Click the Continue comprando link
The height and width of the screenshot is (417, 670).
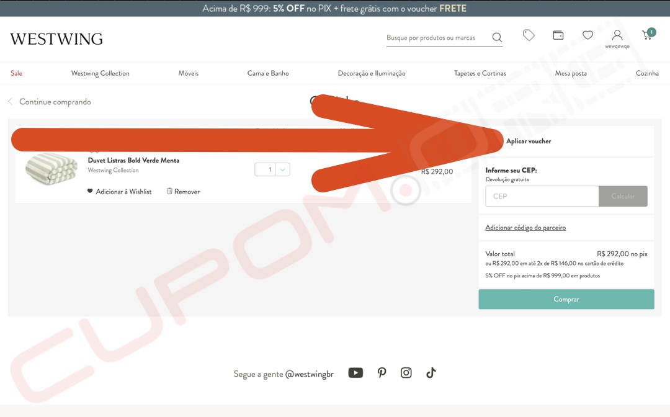coord(55,102)
